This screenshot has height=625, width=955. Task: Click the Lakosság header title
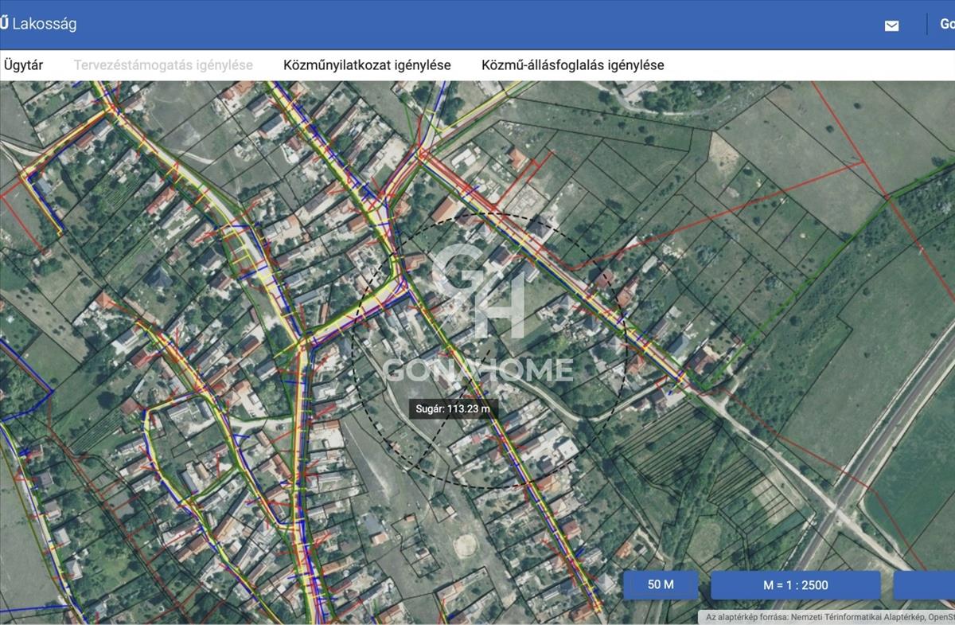44,24
